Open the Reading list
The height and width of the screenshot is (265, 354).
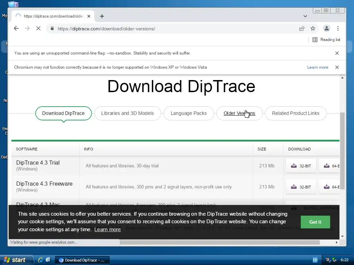[326, 40]
